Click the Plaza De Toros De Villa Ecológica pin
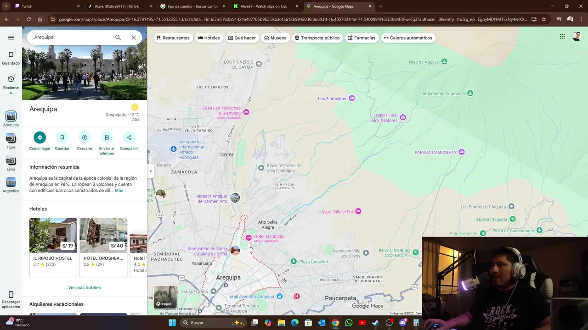The width and height of the screenshot is (588, 330). [261, 168]
